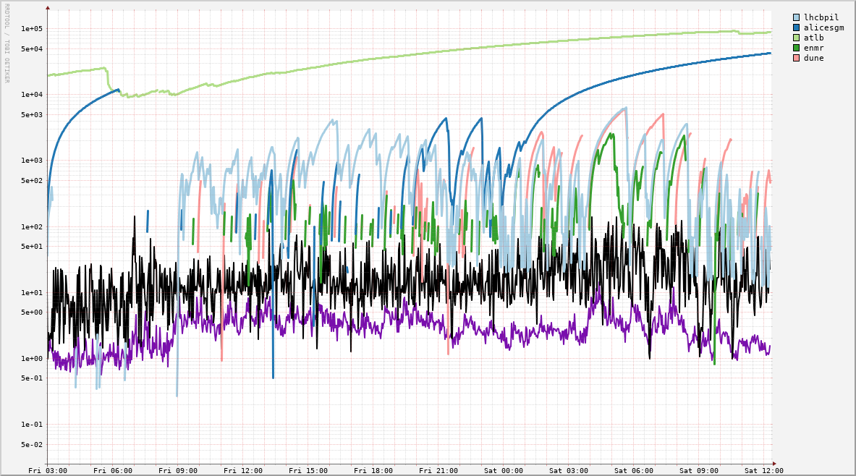This screenshot has width=856, height=476.
Task: Click the red arrow atop the Y-axis
Action: [x=48, y=9]
